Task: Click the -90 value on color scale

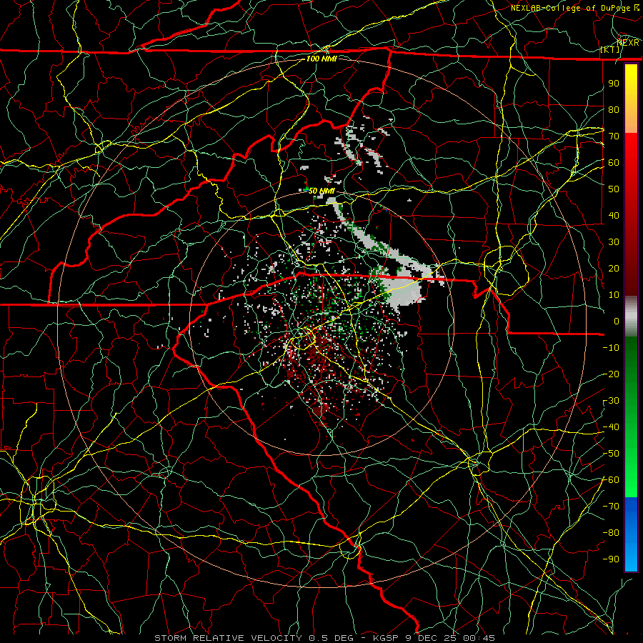Action: [x=611, y=559]
